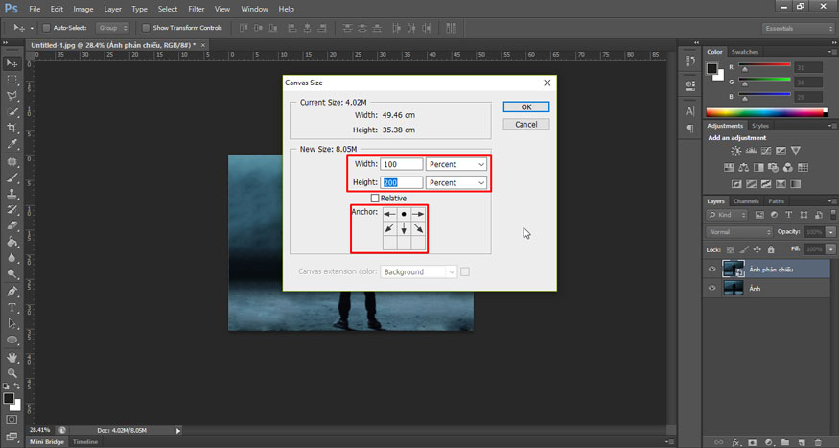The height and width of the screenshot is (448, 839).
Task: Select the Rectangular Marquee tool
Action: pos(12,80)
